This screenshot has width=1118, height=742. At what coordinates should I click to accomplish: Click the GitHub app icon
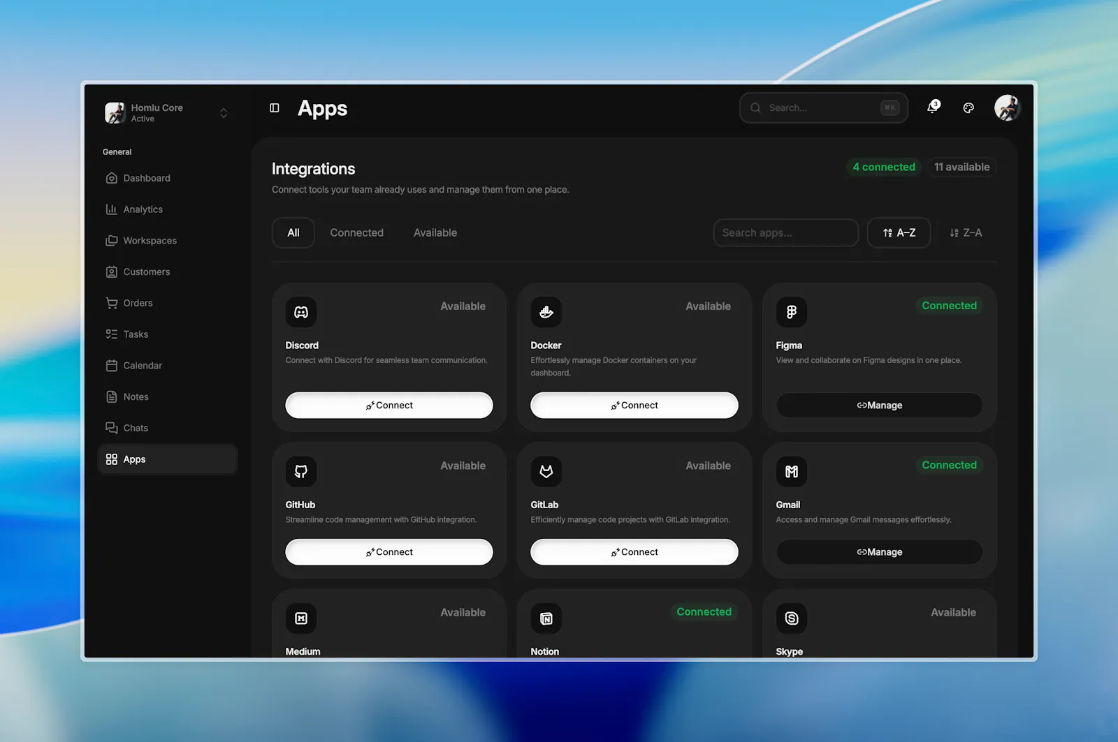click(301, 472)
